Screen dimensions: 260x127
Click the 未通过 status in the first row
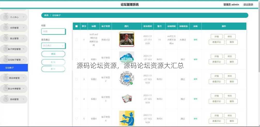(183, 40)
